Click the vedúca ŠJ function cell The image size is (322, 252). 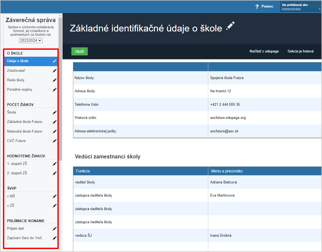tap(141, 236)
